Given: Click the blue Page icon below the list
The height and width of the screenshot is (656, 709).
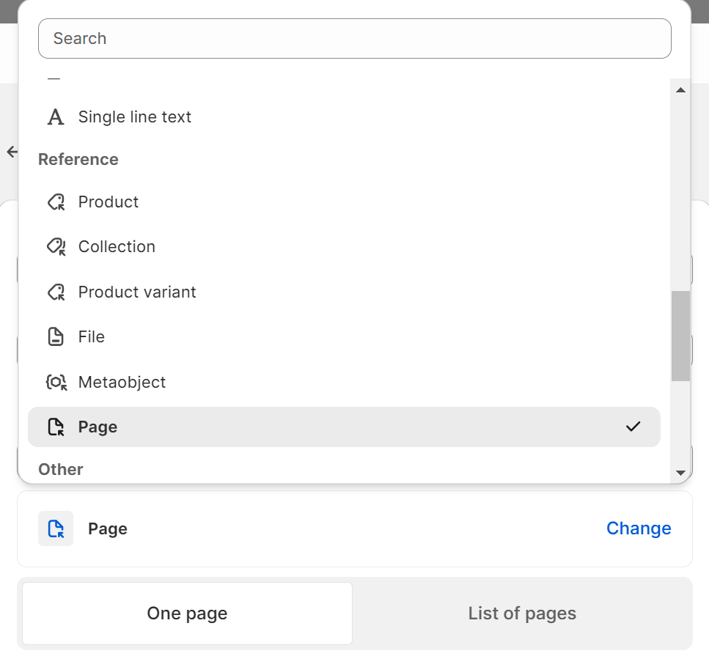Looking at the screenshot, I should click(x=56, y=528).
